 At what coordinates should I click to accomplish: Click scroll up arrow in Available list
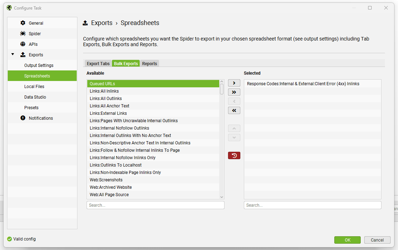(x=222, y=82)
